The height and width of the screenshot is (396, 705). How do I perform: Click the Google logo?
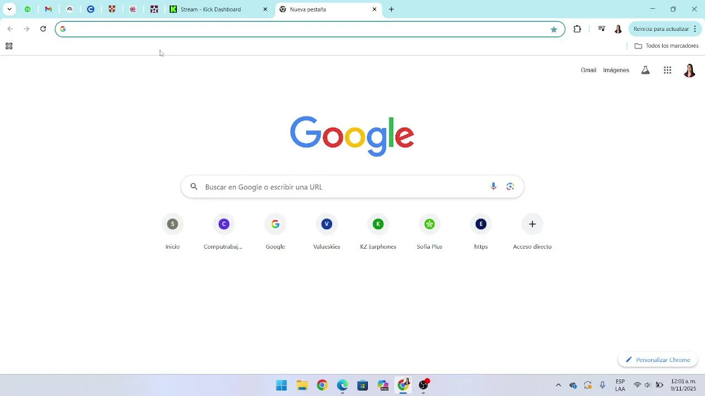(352, 136)
